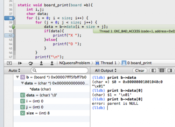This screenshot has height=127, width=175.
Task: Show only the variables view pane
Action: [x=154, y=70]
